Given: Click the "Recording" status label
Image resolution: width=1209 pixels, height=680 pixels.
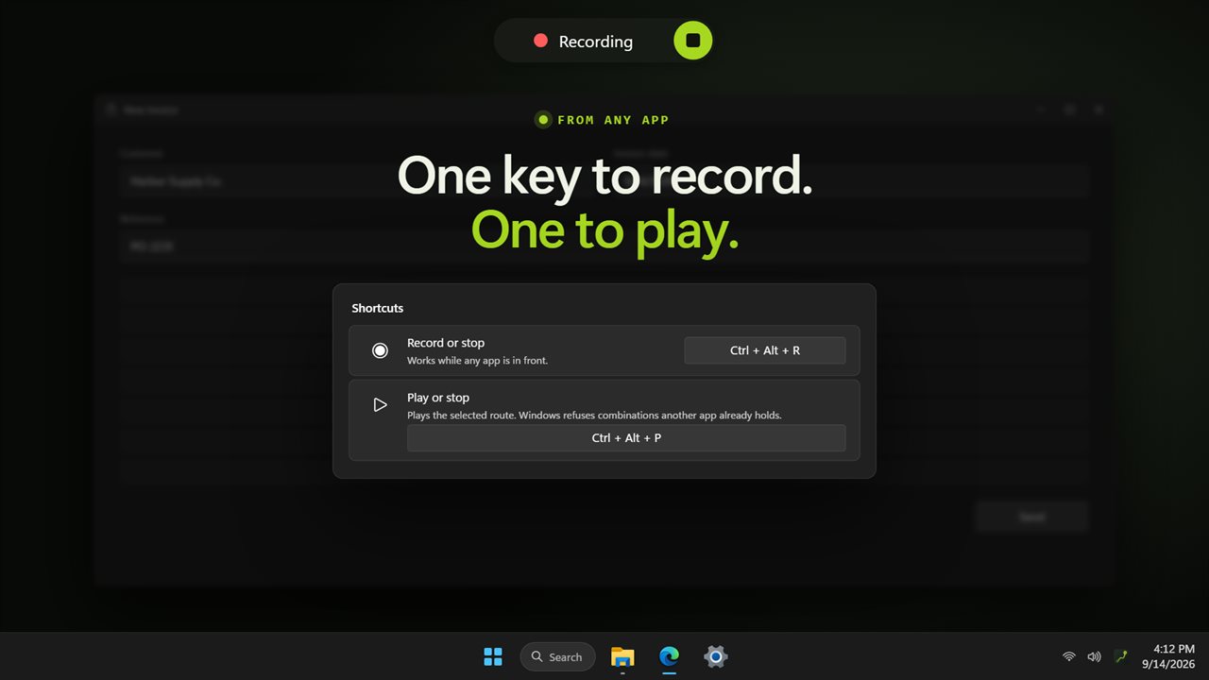Looking at the screenshot, I should 595,42.
